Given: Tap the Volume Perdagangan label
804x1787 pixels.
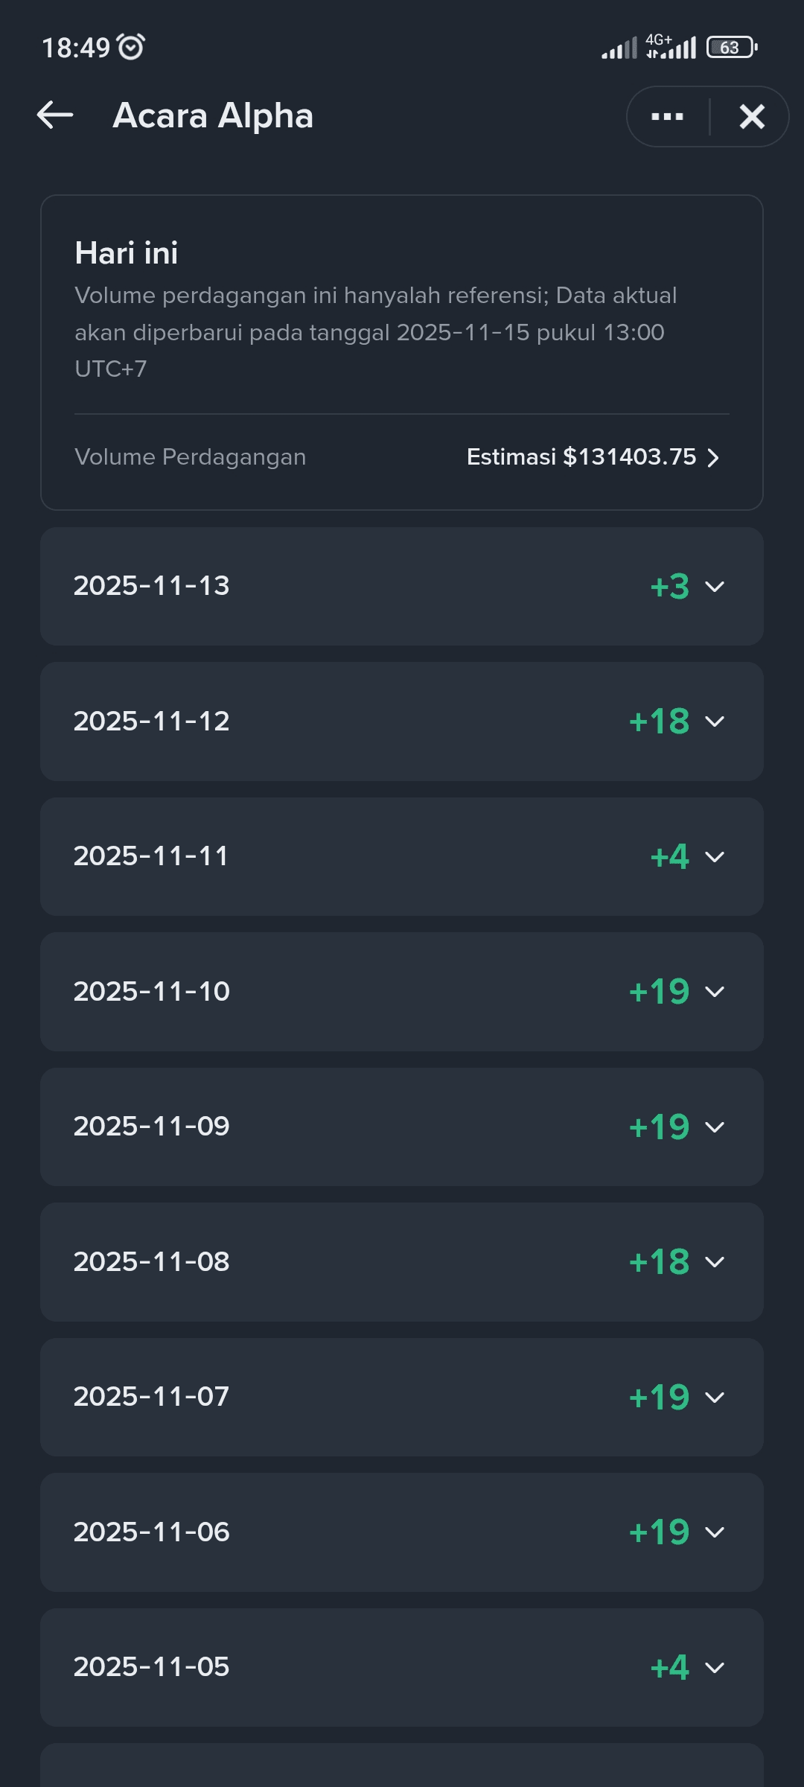Looking at the screenshot, I should point(191,457).
